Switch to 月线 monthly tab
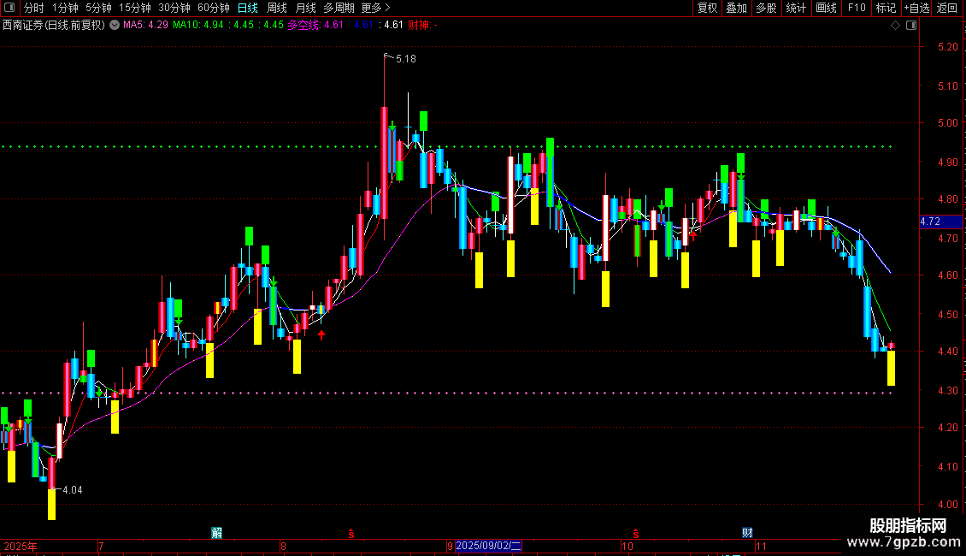 coord(305,8)
